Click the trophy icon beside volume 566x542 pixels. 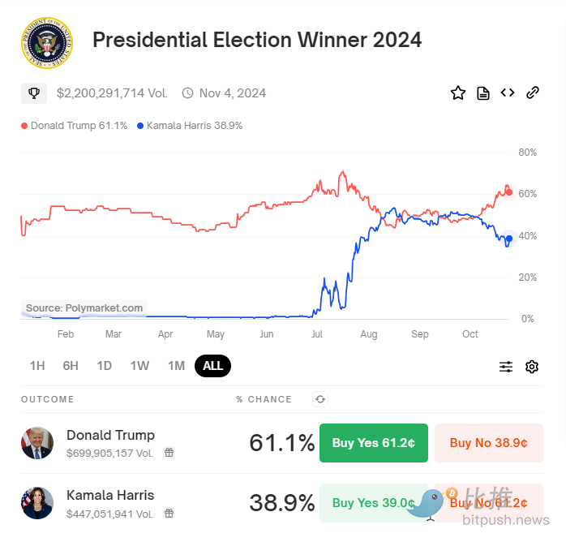(x=34, y=93)
